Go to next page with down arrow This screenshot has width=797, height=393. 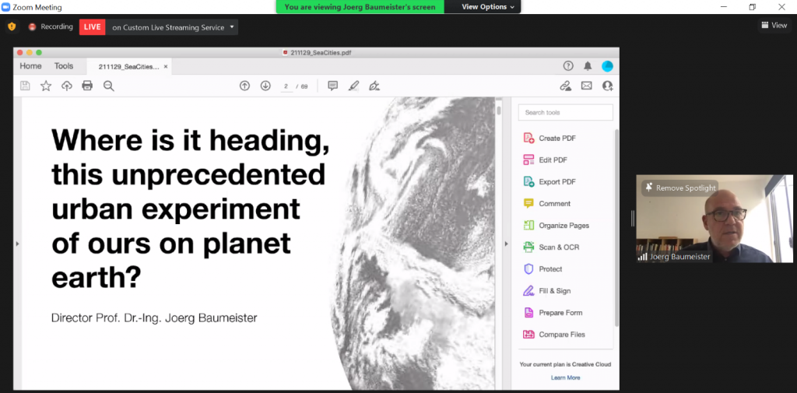pos(265,86)
